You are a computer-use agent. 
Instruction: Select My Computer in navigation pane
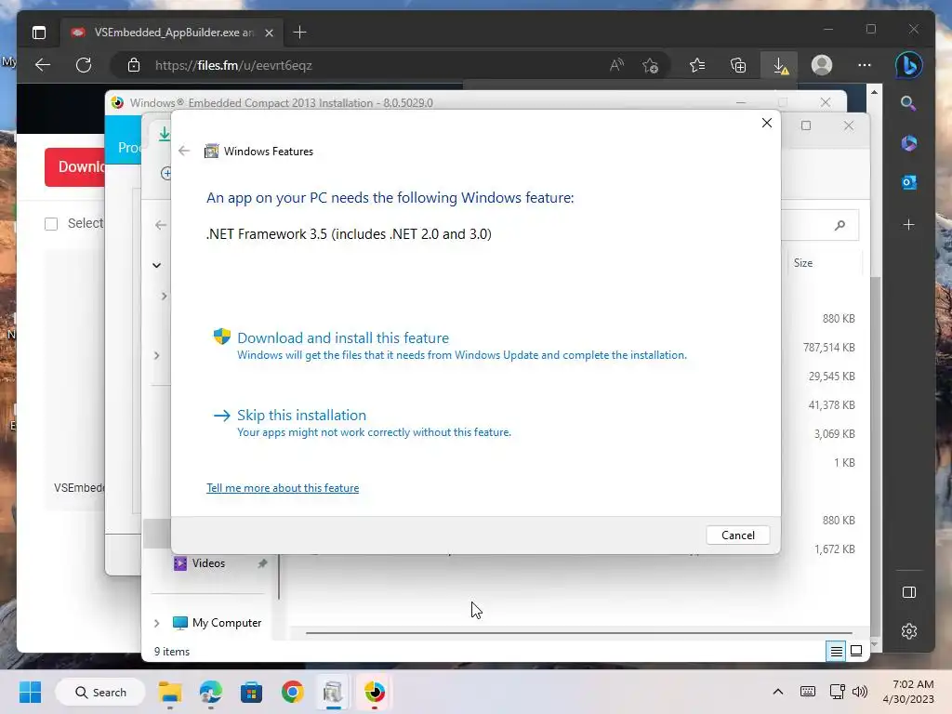point(226,623)
